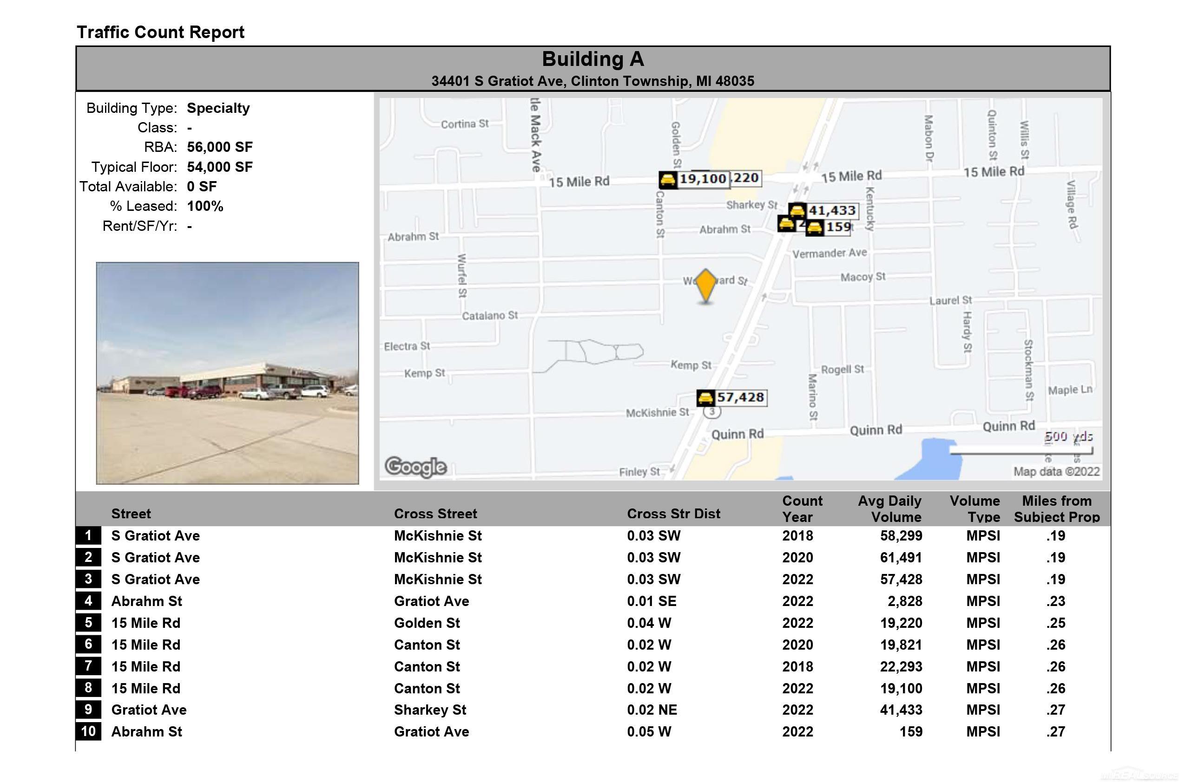The width and height of the screenshot is (1185, 782).
Task: Open the building photo thumbnail
Action: pos(227,373)
